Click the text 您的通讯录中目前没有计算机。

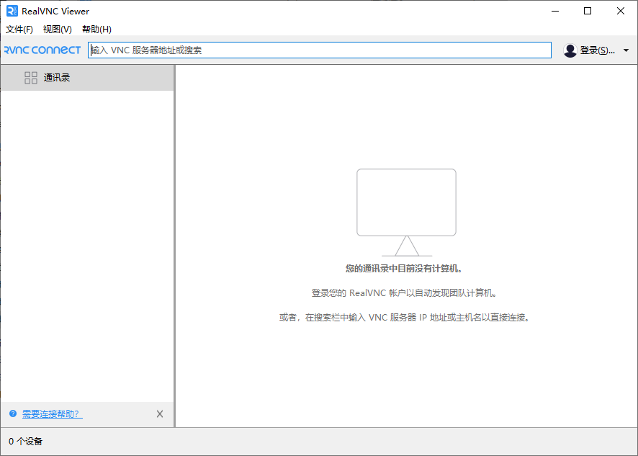[x=404, y=269]
